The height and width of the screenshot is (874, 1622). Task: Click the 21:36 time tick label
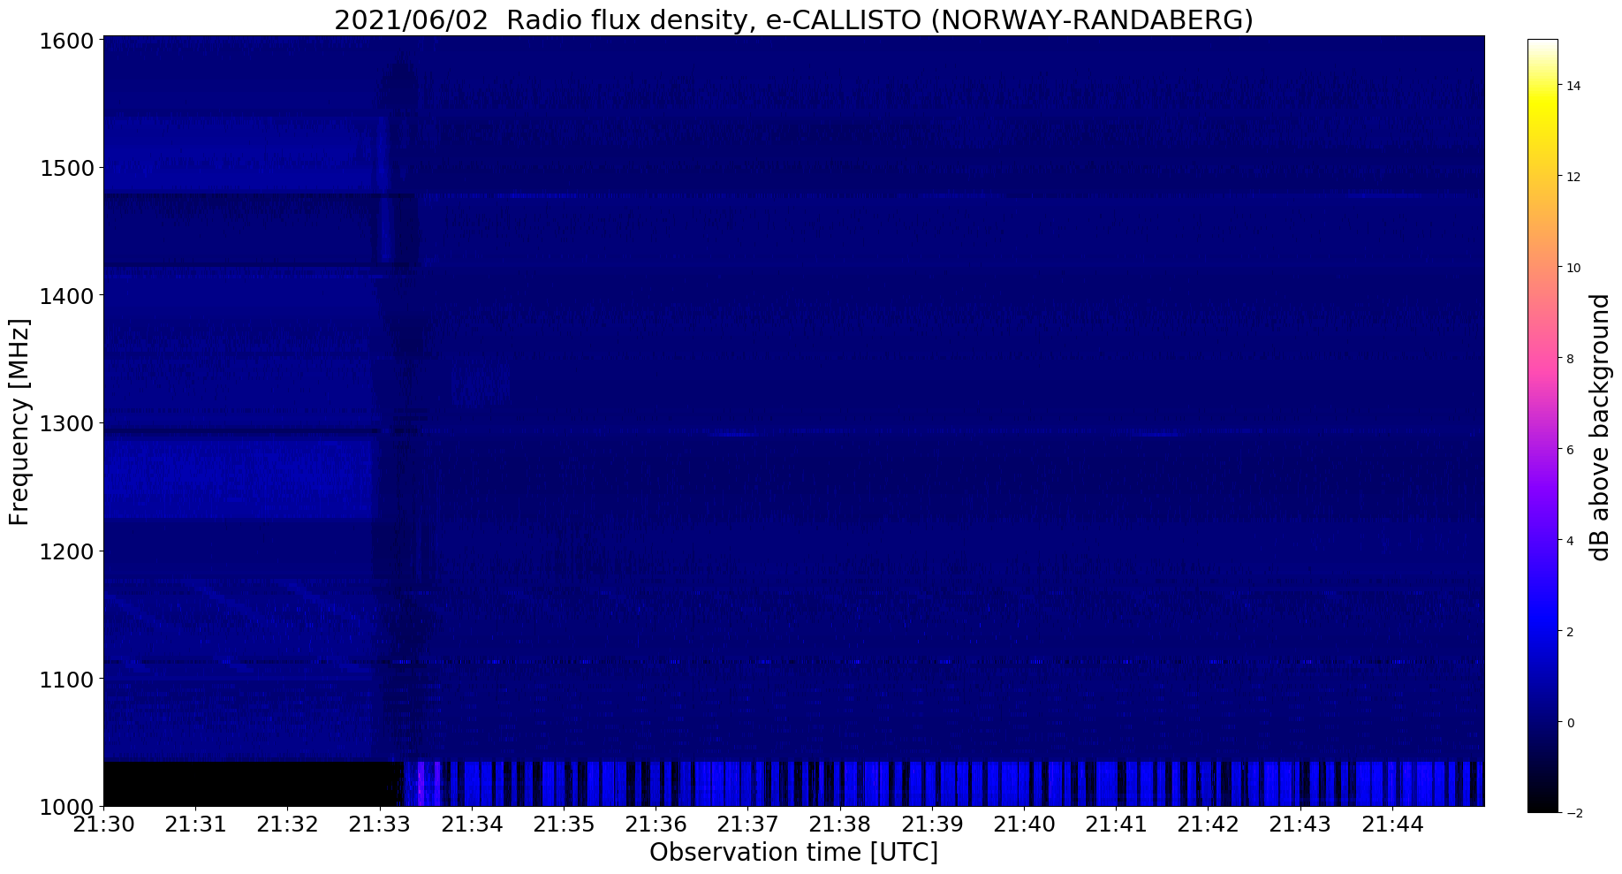pos(656,825)
